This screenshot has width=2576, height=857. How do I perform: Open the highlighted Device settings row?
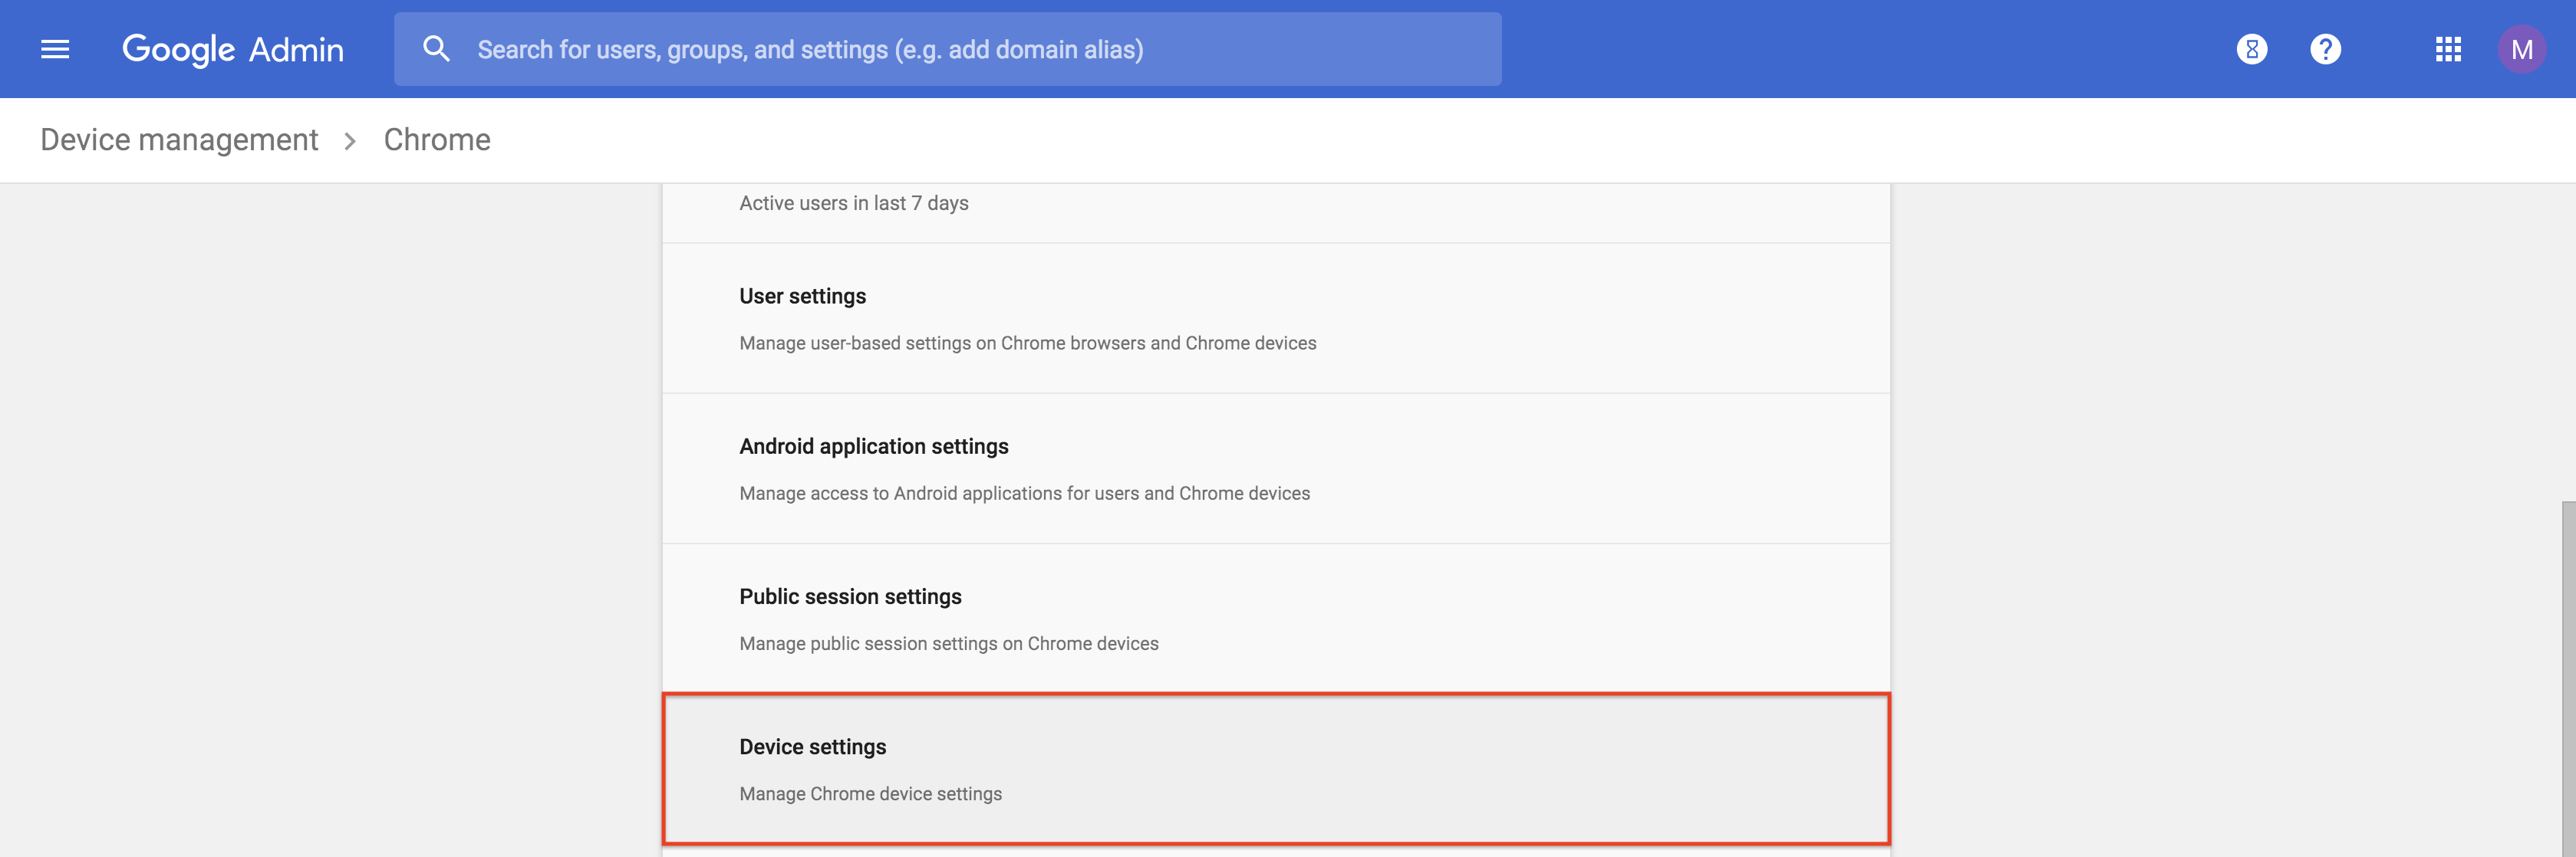click(x=812, y=747)
